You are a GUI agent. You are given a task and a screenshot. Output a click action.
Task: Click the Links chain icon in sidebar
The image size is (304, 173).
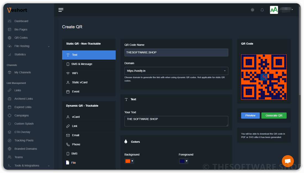(9, 90)
